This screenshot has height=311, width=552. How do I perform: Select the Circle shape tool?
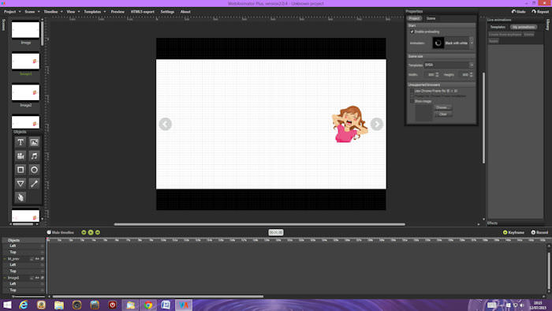pos(34,170)
